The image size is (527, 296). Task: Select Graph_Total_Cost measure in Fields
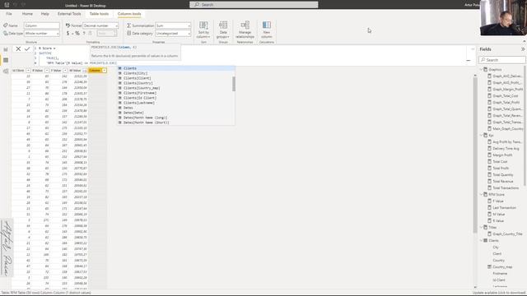pos(505,96)
